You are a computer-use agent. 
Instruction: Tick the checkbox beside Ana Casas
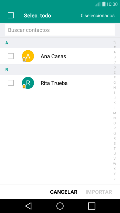tap(10, 56)
